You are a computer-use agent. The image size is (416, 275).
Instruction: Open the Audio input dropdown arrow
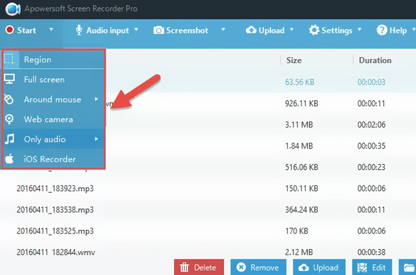(x=136, y=30)
